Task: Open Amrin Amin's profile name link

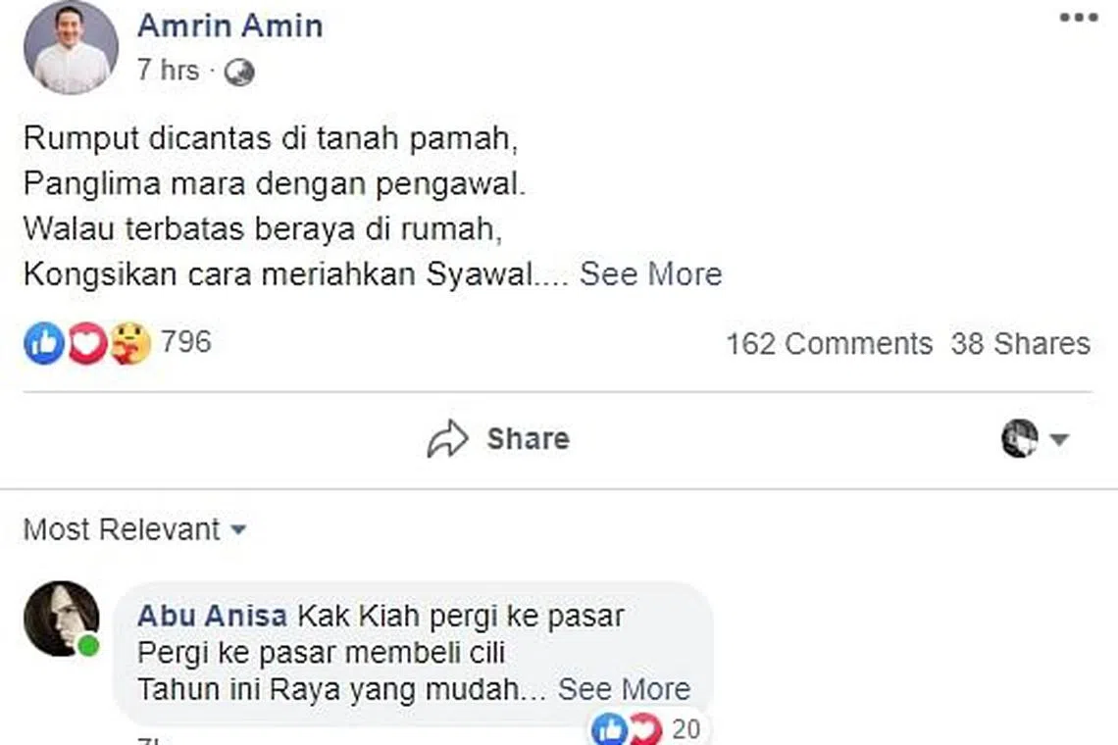Action: coord(229,25)
